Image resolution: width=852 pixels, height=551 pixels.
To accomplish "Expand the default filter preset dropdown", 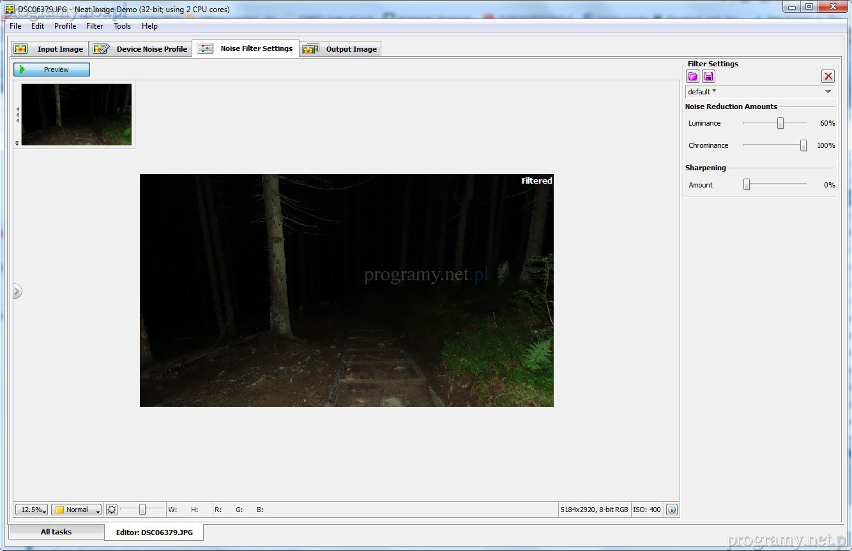I will [828, 92].
